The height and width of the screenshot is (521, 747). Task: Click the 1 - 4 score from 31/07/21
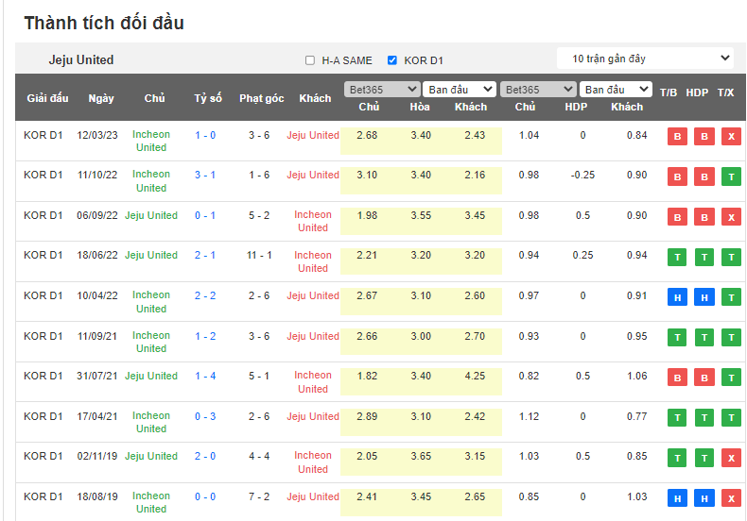[x=205, y=376]
